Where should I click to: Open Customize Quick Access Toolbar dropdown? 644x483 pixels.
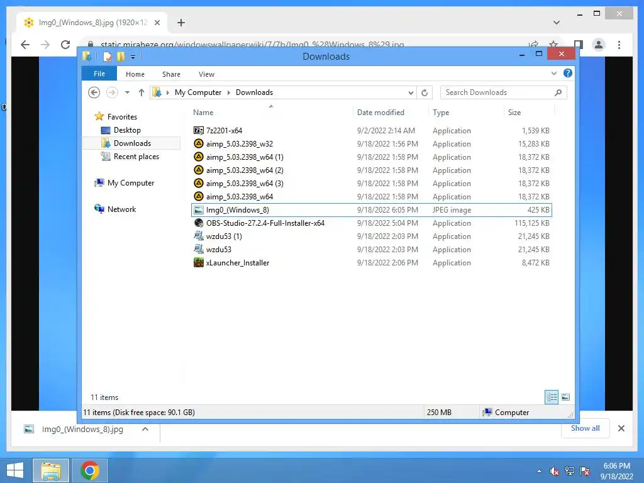coord(133,57)
